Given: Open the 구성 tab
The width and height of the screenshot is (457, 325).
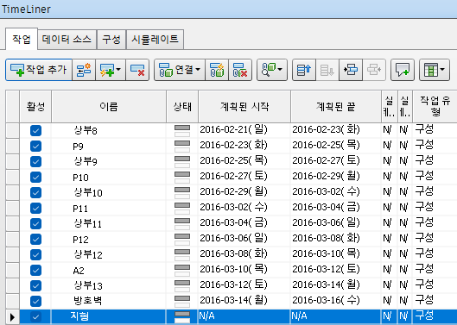Looking at the screenshot, I should pyautogui.click(x=111, y=40).
